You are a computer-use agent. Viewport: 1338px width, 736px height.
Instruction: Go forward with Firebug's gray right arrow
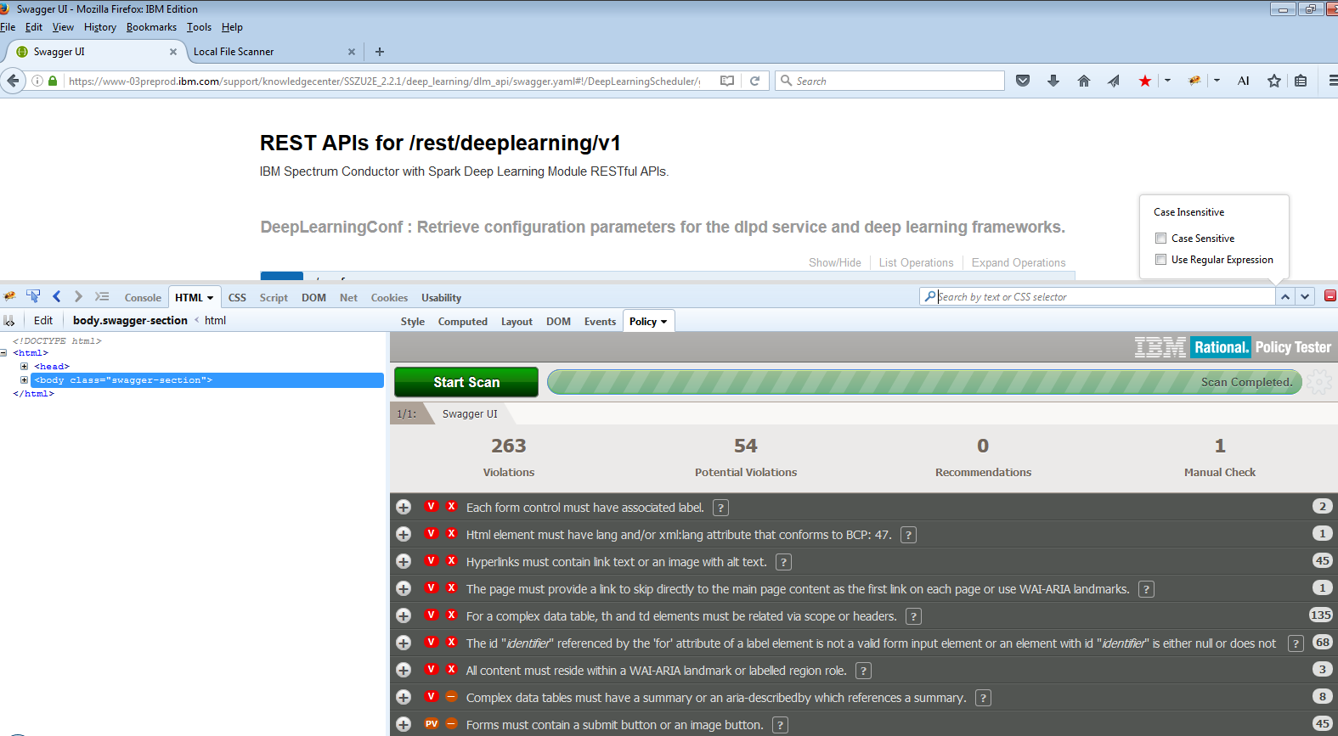[x=78, y=296]
